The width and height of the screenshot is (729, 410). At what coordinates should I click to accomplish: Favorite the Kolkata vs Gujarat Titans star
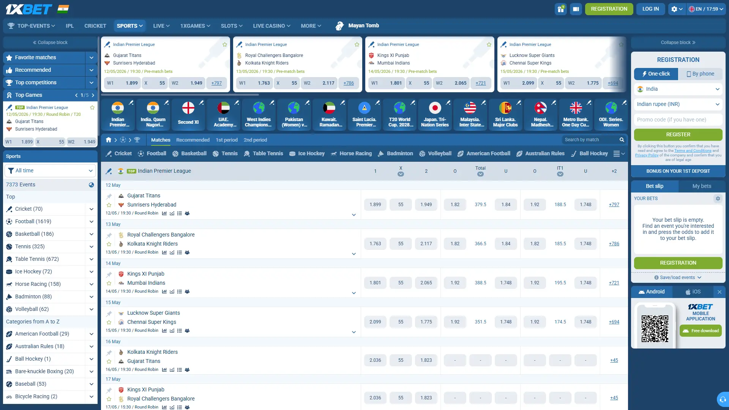click(x=109, y=361)
